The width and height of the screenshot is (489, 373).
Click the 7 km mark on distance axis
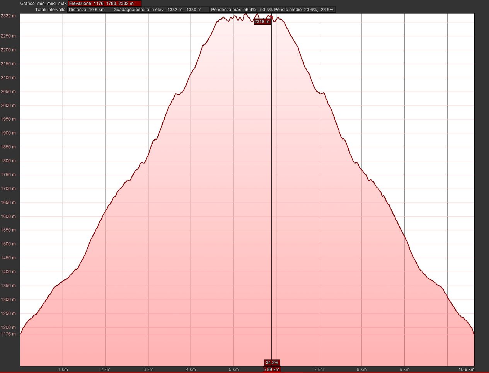click(319, 370)
